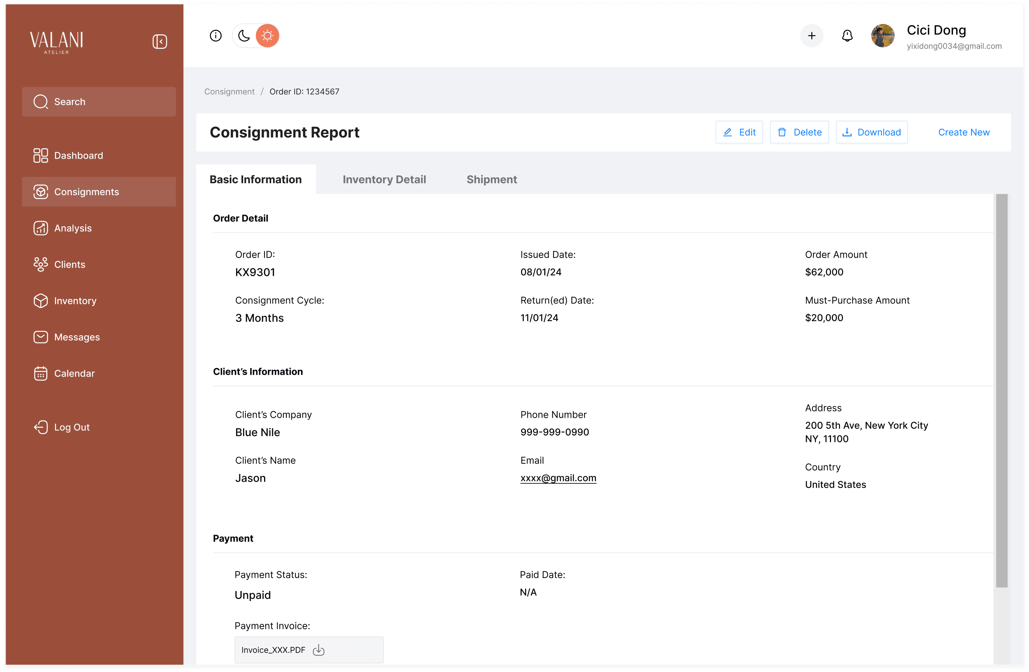Open notifications bell icon
1029x672 pixels.
pyautogui.click(x=847, y=35)
